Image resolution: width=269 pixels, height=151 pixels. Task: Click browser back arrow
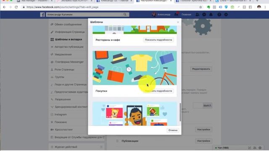[x=4, y=7]
